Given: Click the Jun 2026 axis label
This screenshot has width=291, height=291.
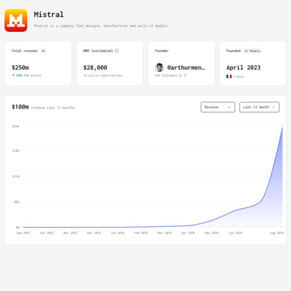Looking at the screenshot, I should [235, 232].
